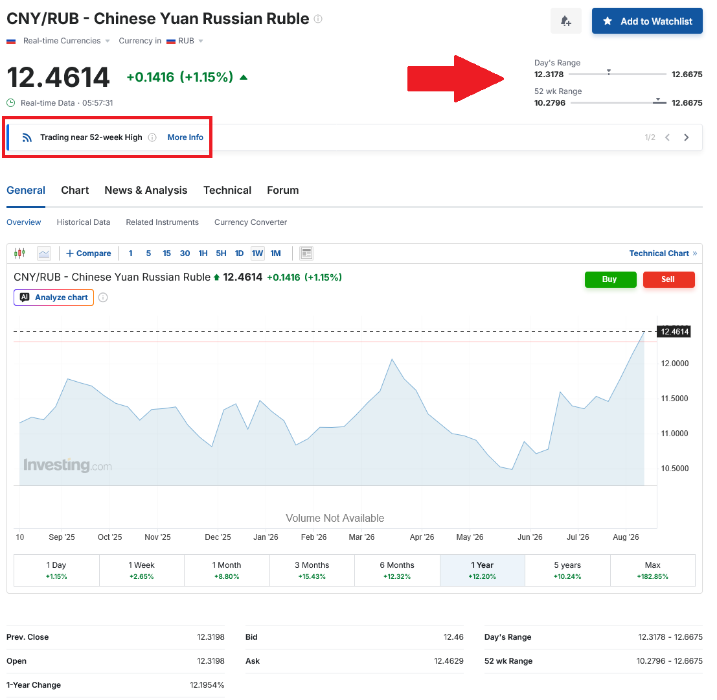Set chart interval to 1D

tap(239, 253)
